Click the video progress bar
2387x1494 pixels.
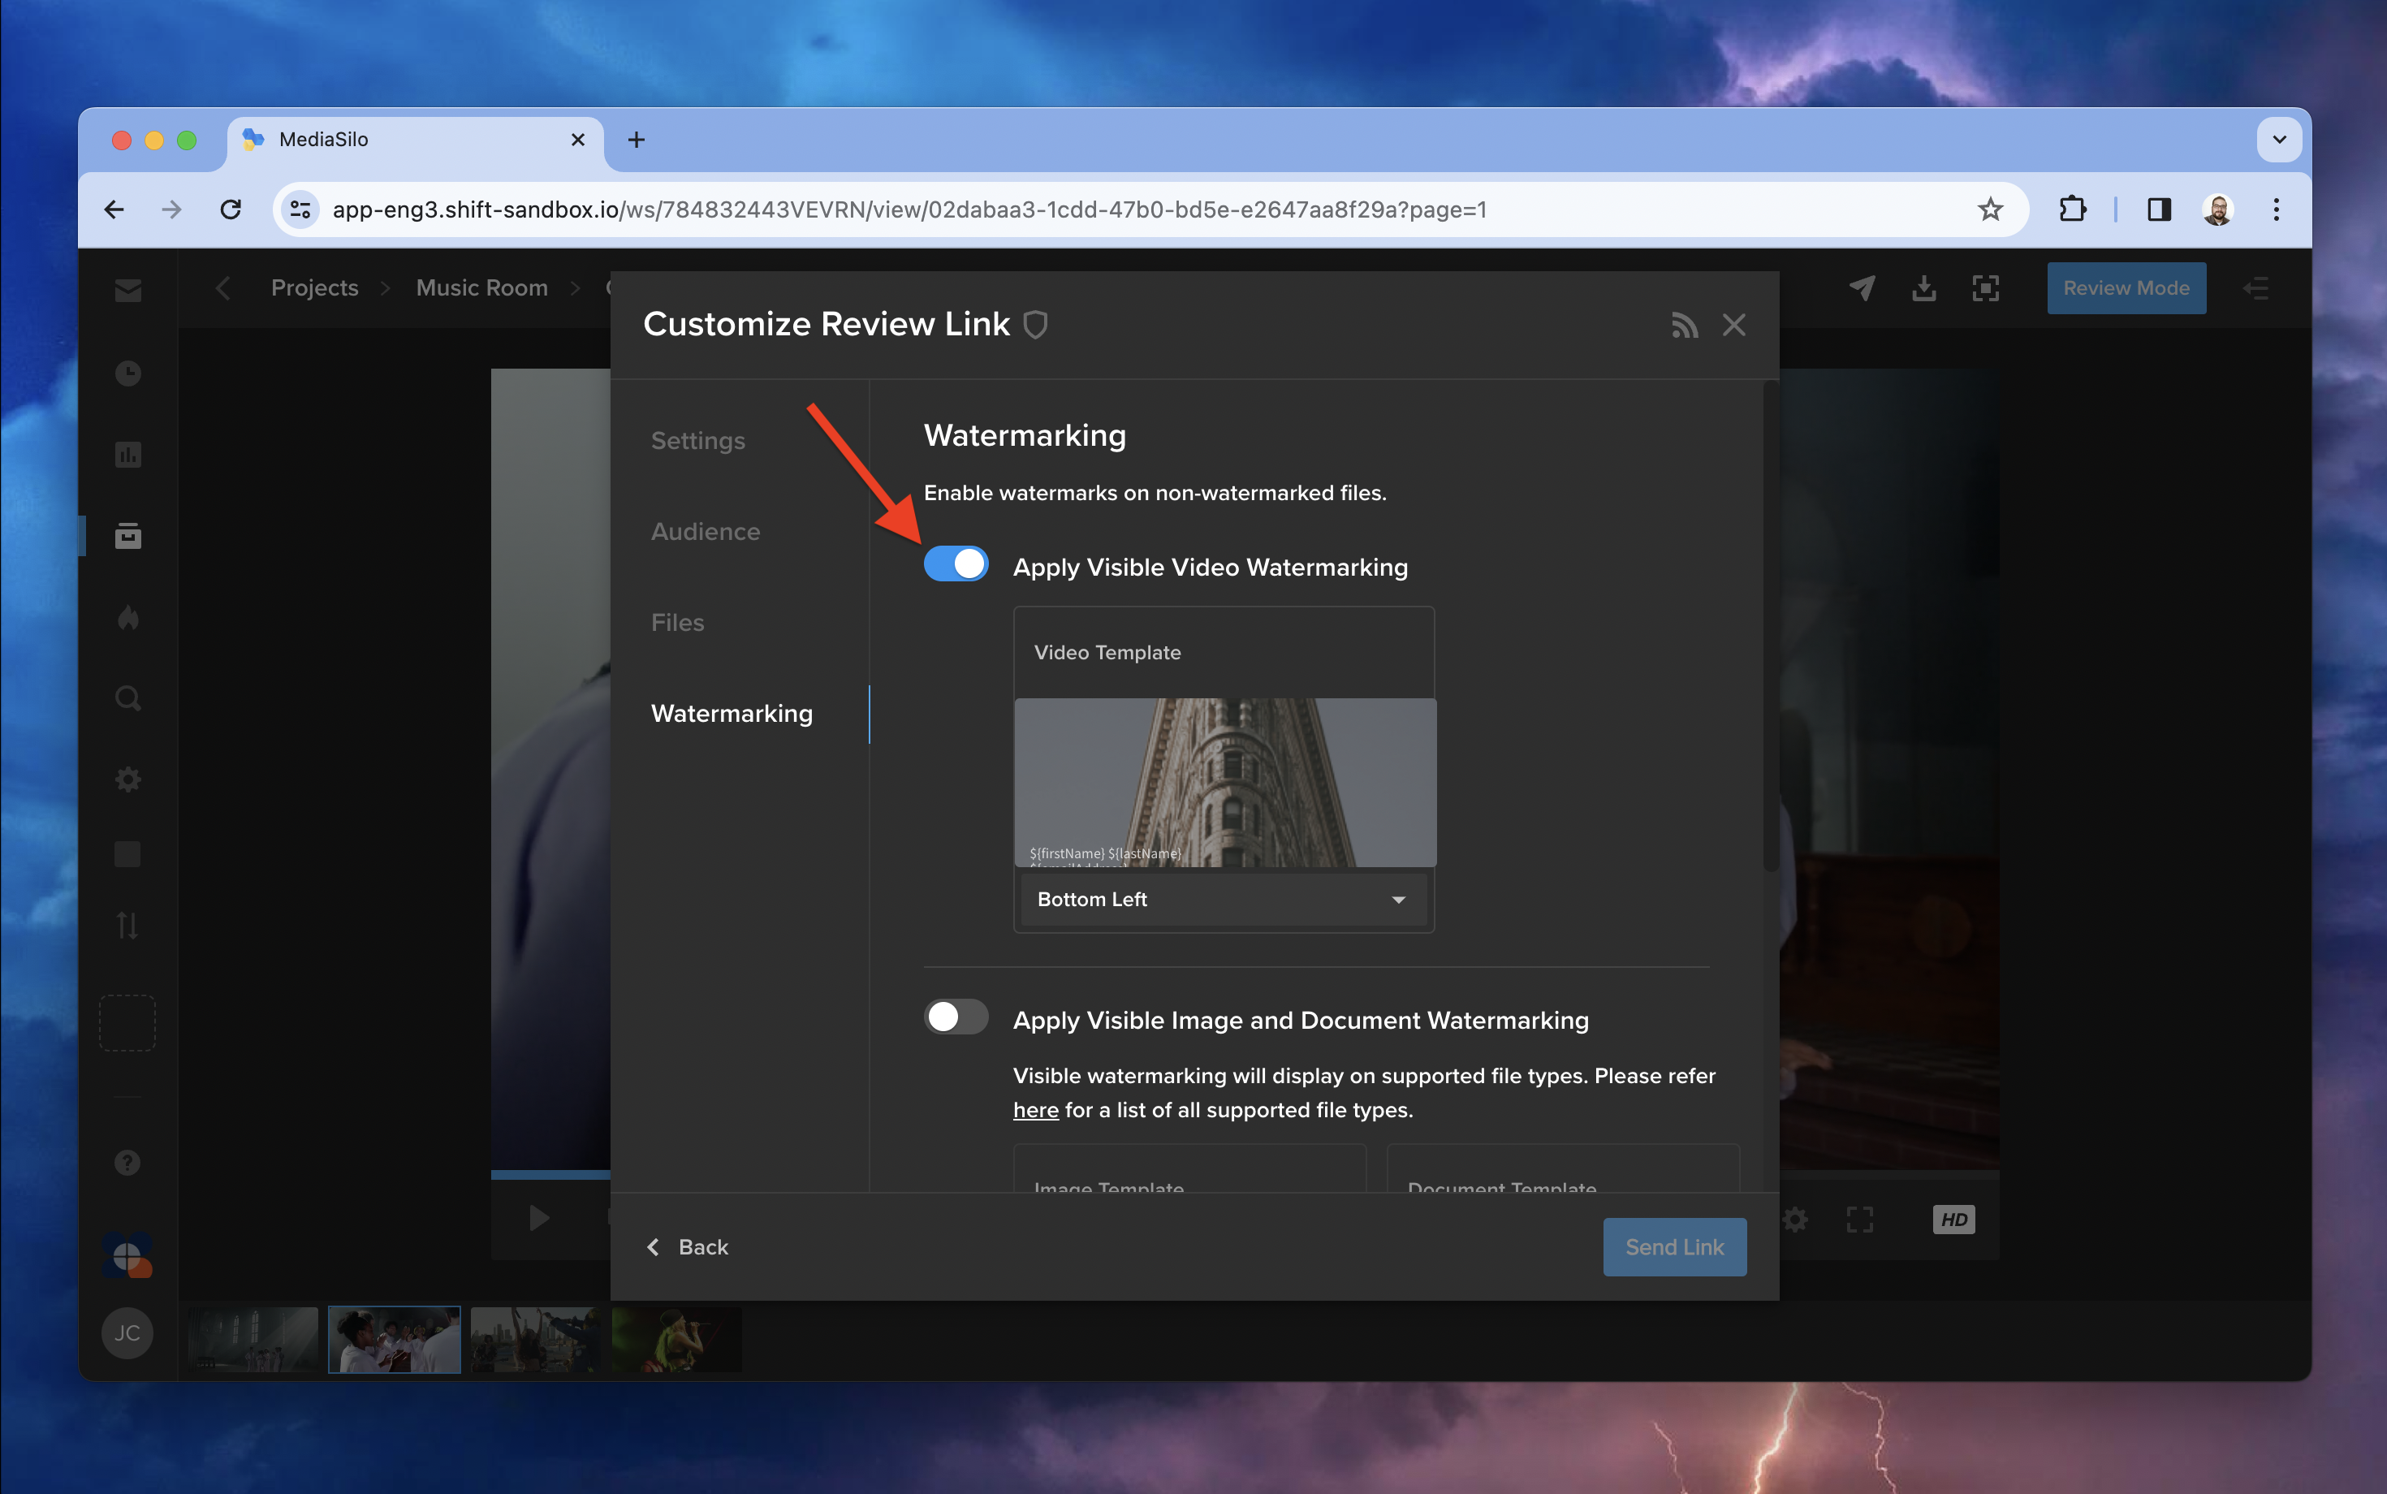(550, 1174)
